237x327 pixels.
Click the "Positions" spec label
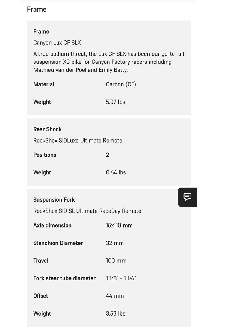(x=45, y=155)
